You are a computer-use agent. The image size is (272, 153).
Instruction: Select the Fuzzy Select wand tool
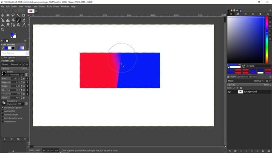(x=18, y=15)
